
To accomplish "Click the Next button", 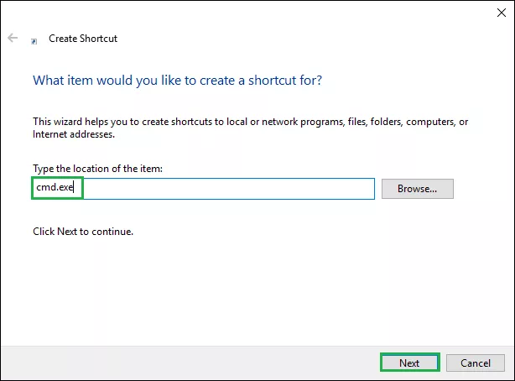I will tap(409, 363).
